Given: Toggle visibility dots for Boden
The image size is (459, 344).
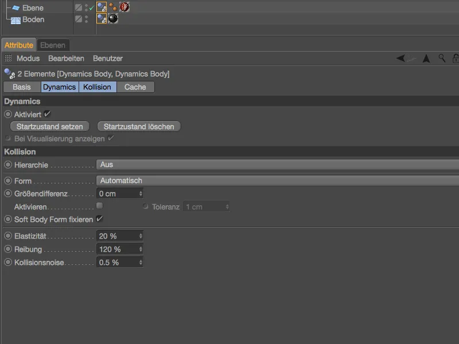Looking at the screenshot, I should (87, 19).
